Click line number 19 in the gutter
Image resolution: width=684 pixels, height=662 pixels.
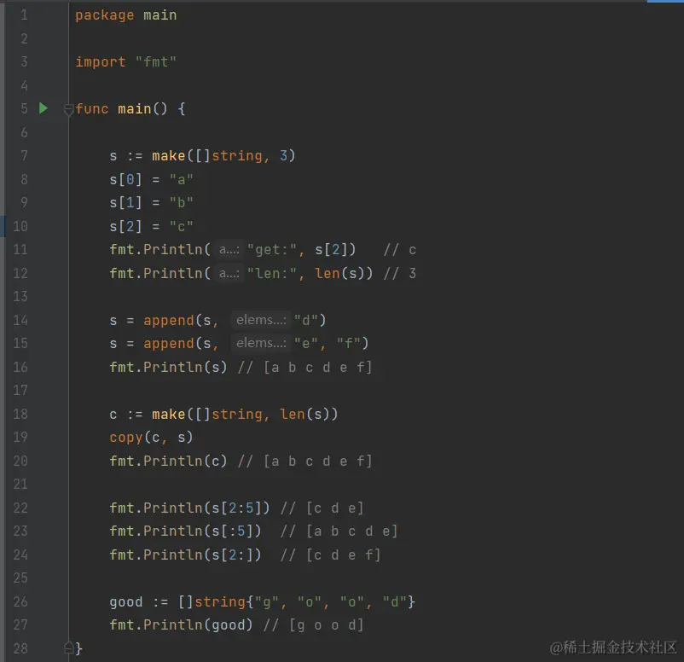coord(20,438)
